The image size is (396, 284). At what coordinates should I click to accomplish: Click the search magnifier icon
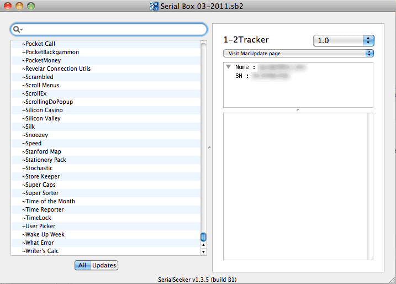coord(18,30)
